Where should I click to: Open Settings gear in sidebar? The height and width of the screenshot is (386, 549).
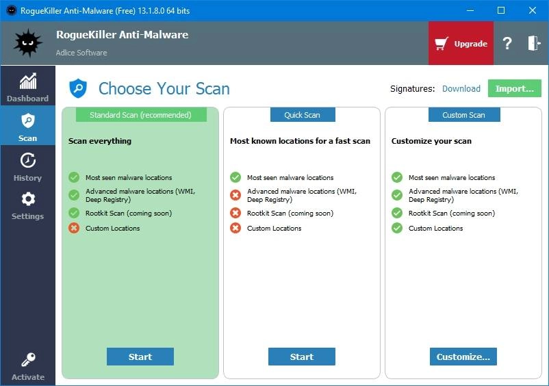(28, 199)
